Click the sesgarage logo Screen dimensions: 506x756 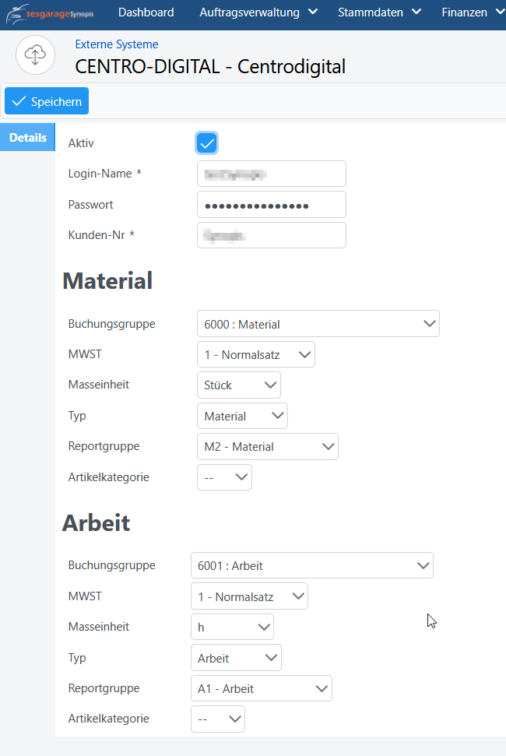point(50,13)
